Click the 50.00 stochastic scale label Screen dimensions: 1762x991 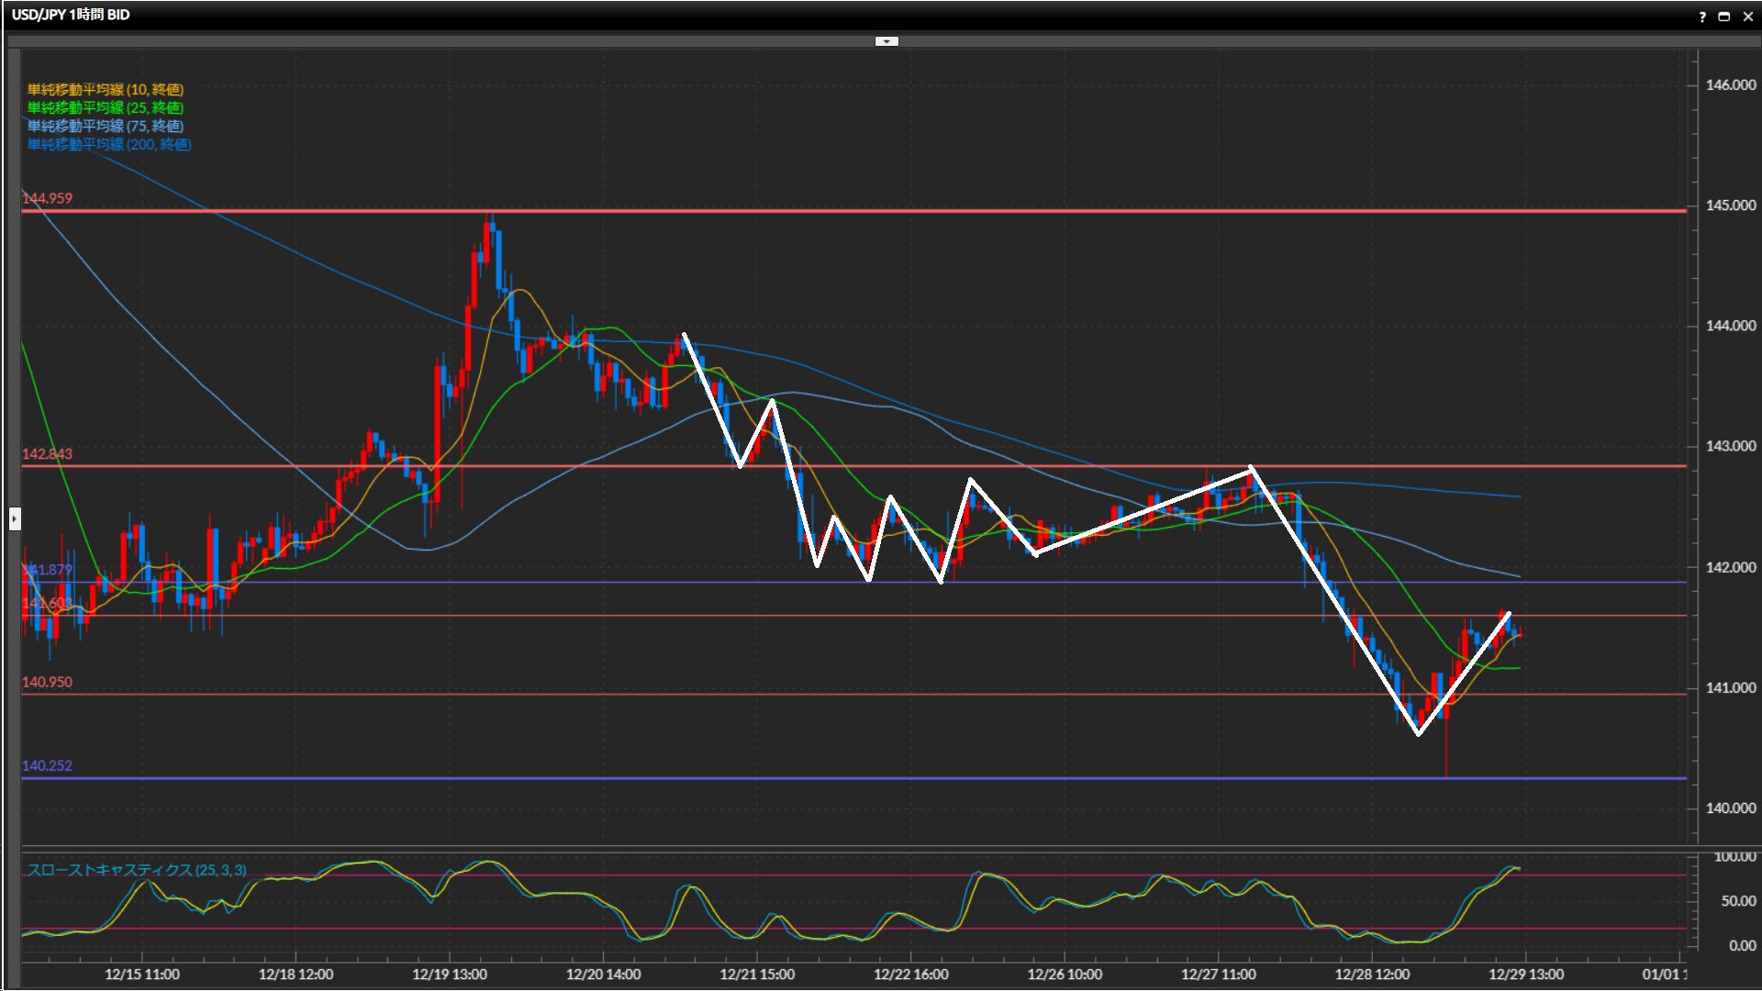(x=1737, y=901)
